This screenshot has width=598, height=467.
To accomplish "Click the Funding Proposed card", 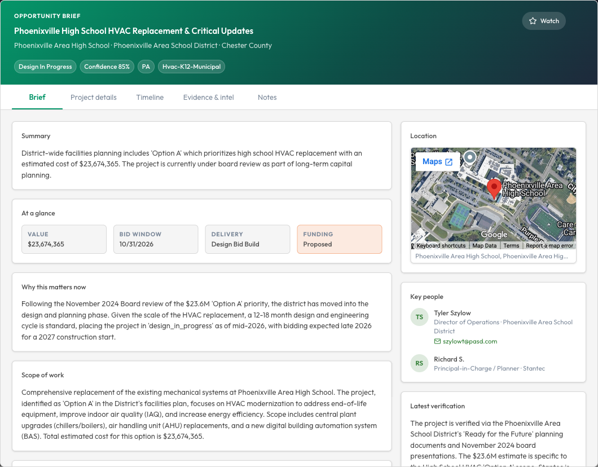I will (x=340, y=239).
